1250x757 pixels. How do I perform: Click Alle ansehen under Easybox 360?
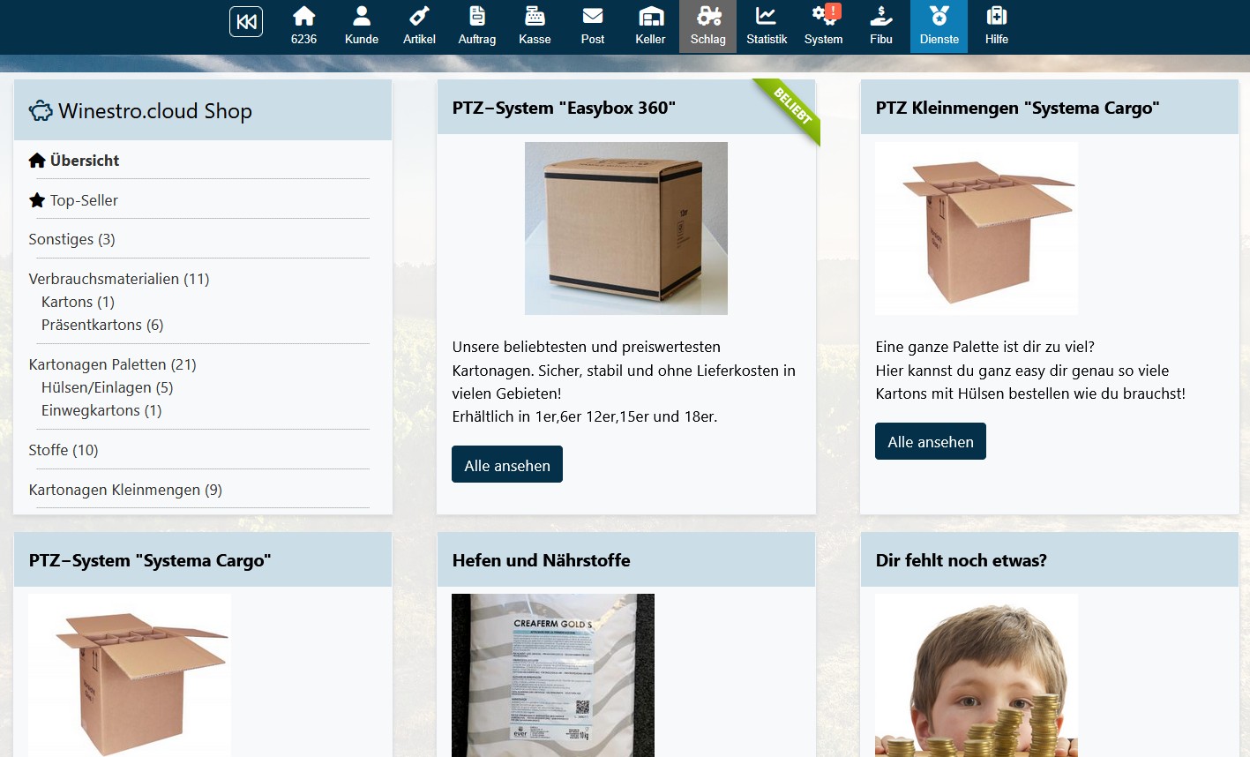(x=507, y=465)
